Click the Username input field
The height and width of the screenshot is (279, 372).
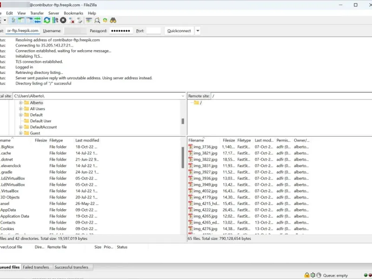click(75, 31)
